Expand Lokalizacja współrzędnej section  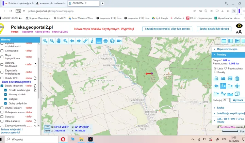pos(230,113)
